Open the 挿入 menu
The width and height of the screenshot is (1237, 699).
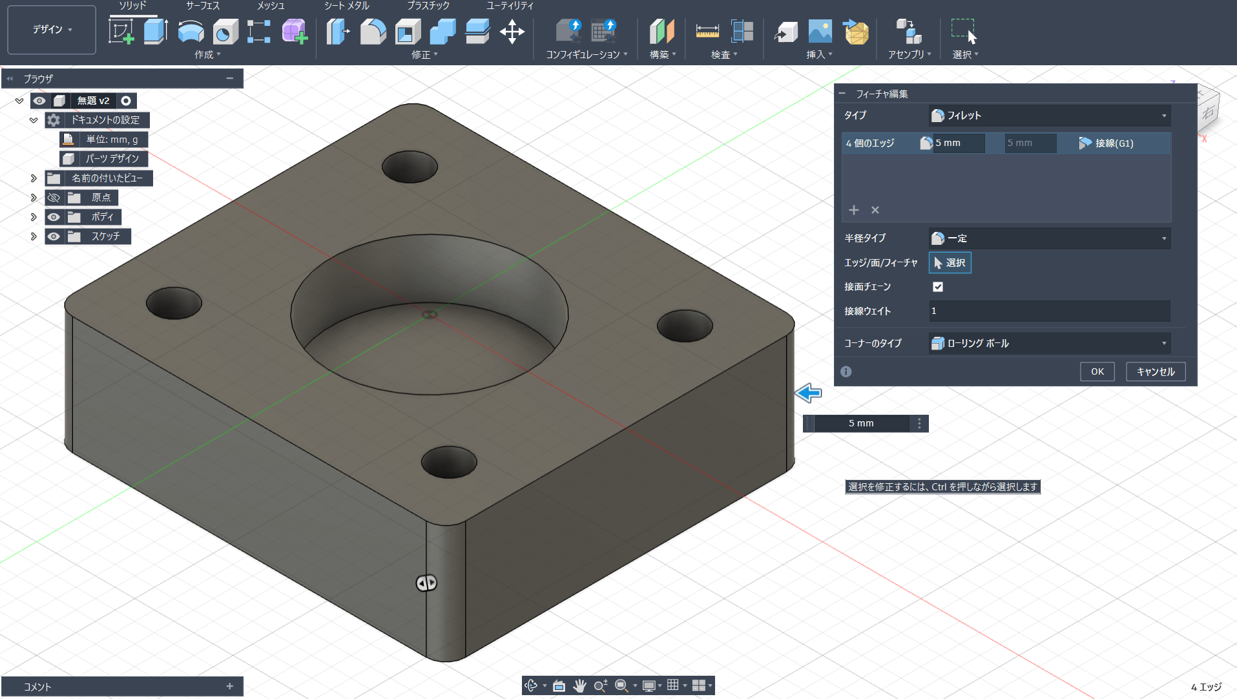pos(819,55)
